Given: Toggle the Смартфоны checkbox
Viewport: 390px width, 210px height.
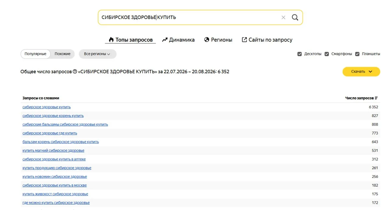Looking at the screenshot, I should coord(327,54).
